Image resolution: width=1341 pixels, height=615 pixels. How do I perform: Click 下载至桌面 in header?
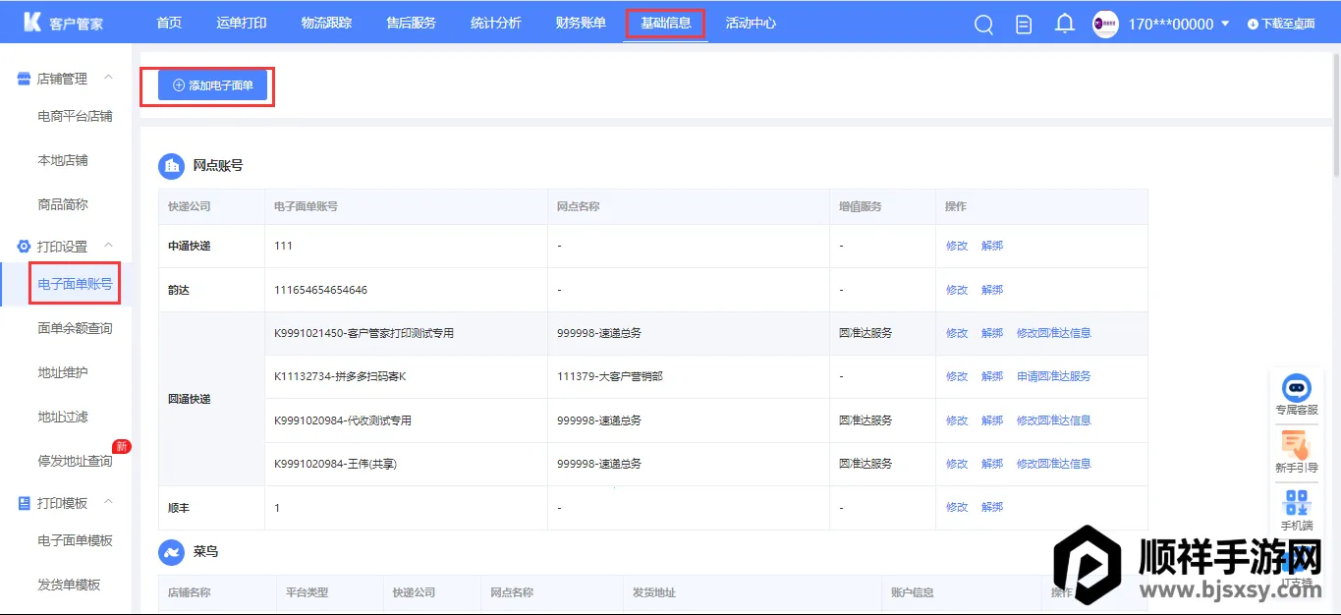[x=1281, y=25]
